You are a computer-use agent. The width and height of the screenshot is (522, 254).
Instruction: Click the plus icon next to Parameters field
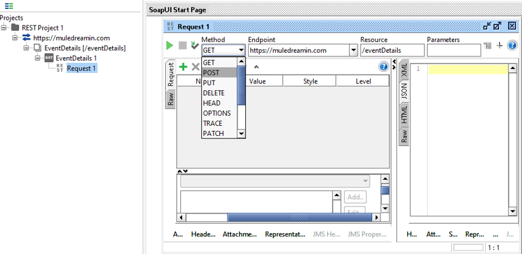(500, 46)
